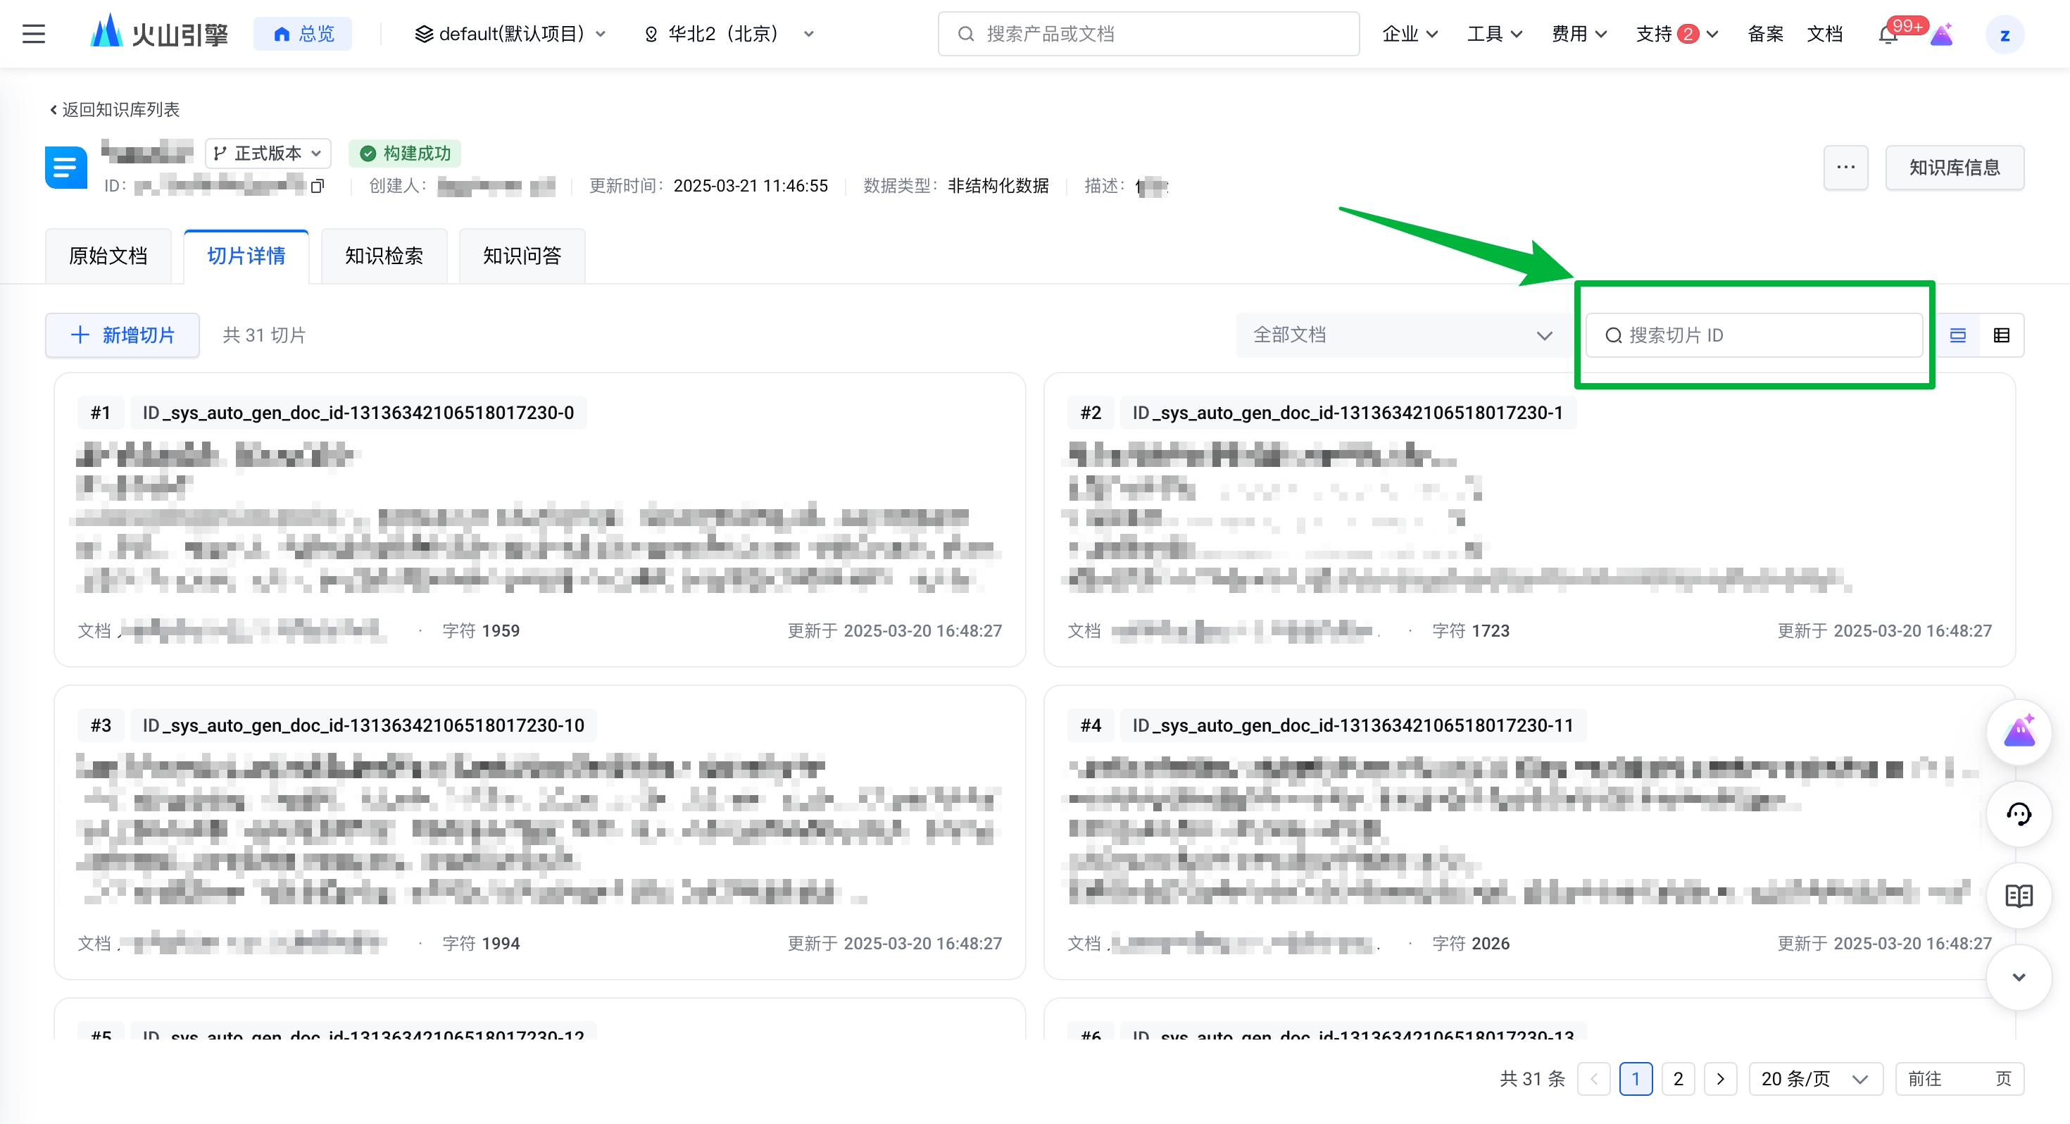The width and height of the screenshot is (2070, 1124).
Task: Expand the 华北2 region selector
Action: coord(729,34)
